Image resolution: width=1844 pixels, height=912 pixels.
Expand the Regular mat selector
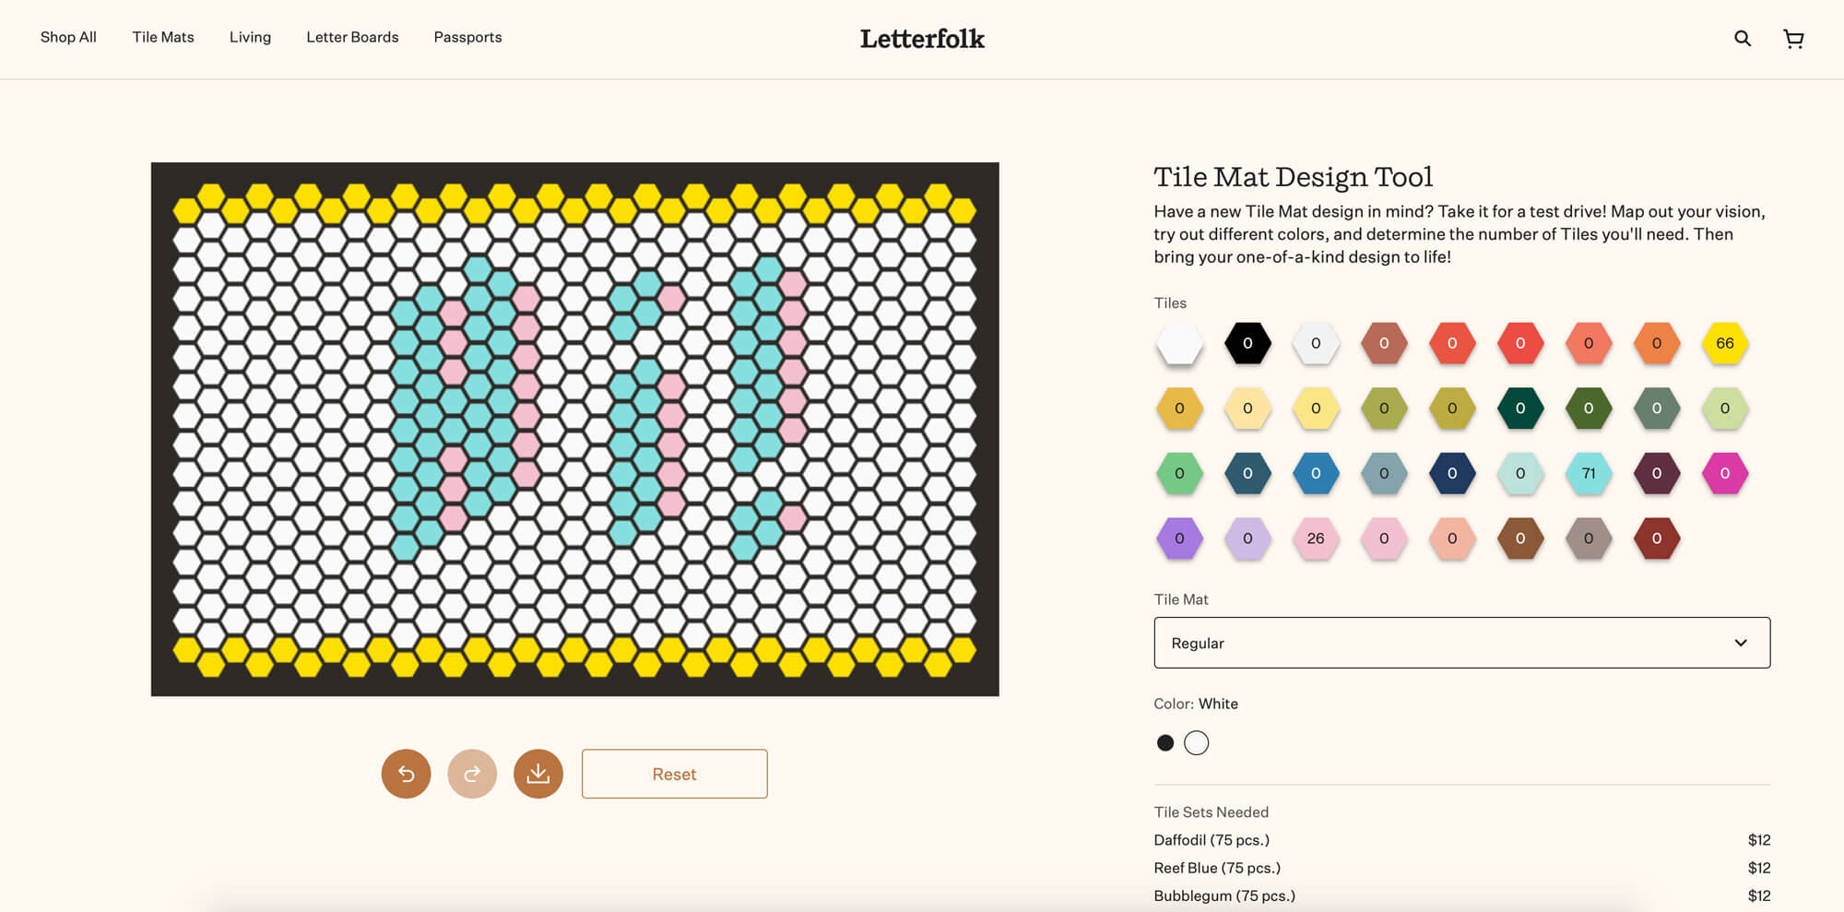[1461, 643]
